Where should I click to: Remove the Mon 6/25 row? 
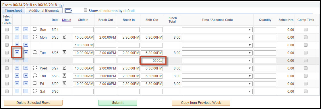pyautogui.click(x=26, y=37)
